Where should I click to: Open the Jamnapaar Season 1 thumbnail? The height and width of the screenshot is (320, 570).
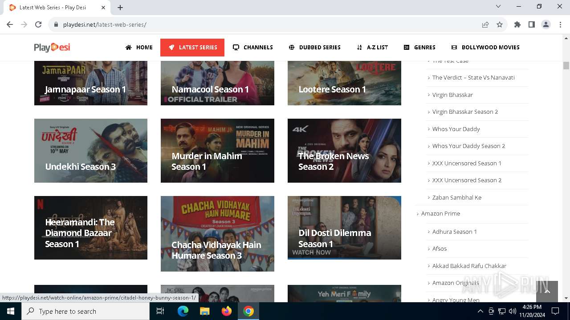pos(91,83)
